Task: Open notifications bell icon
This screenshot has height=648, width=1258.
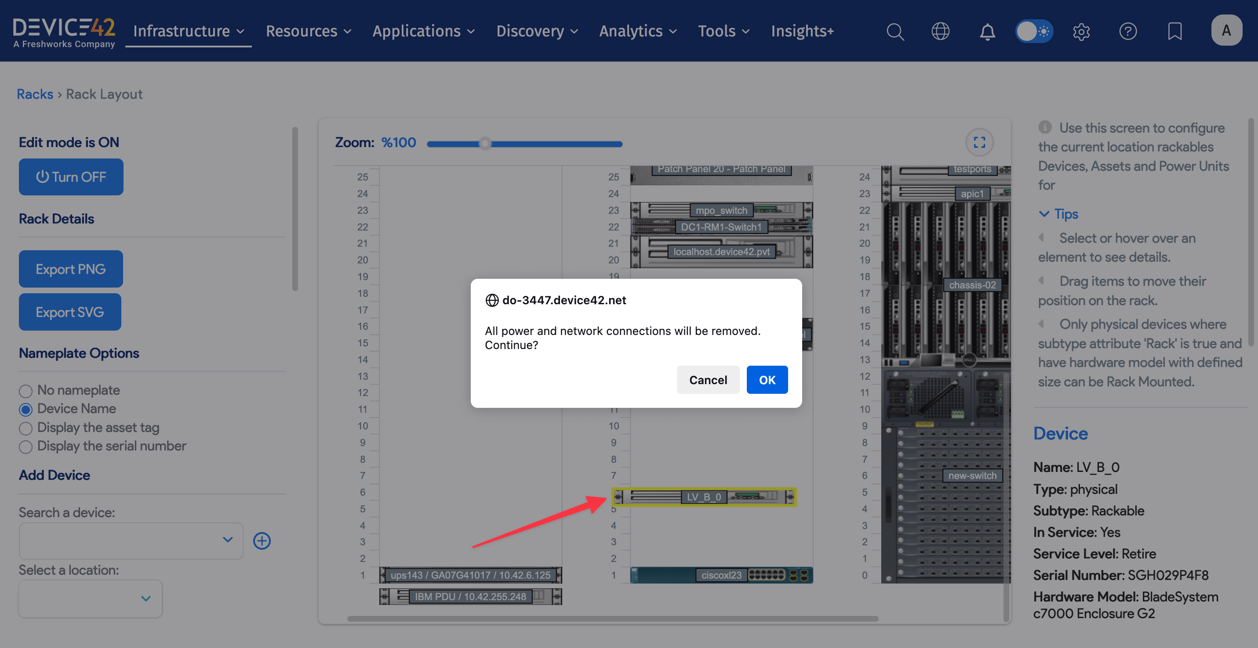Action: (987, 32)
